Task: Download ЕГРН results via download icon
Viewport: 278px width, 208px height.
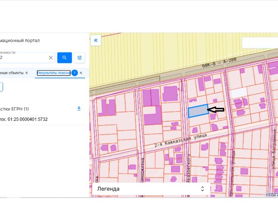Action: [x=79, y=109]
